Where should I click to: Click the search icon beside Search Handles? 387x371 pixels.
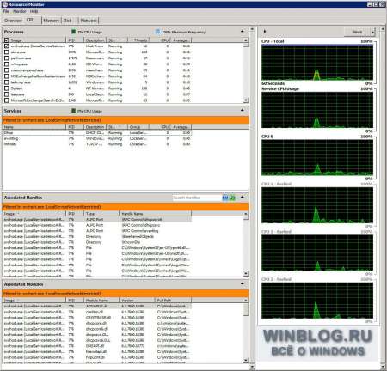[225, 198]
